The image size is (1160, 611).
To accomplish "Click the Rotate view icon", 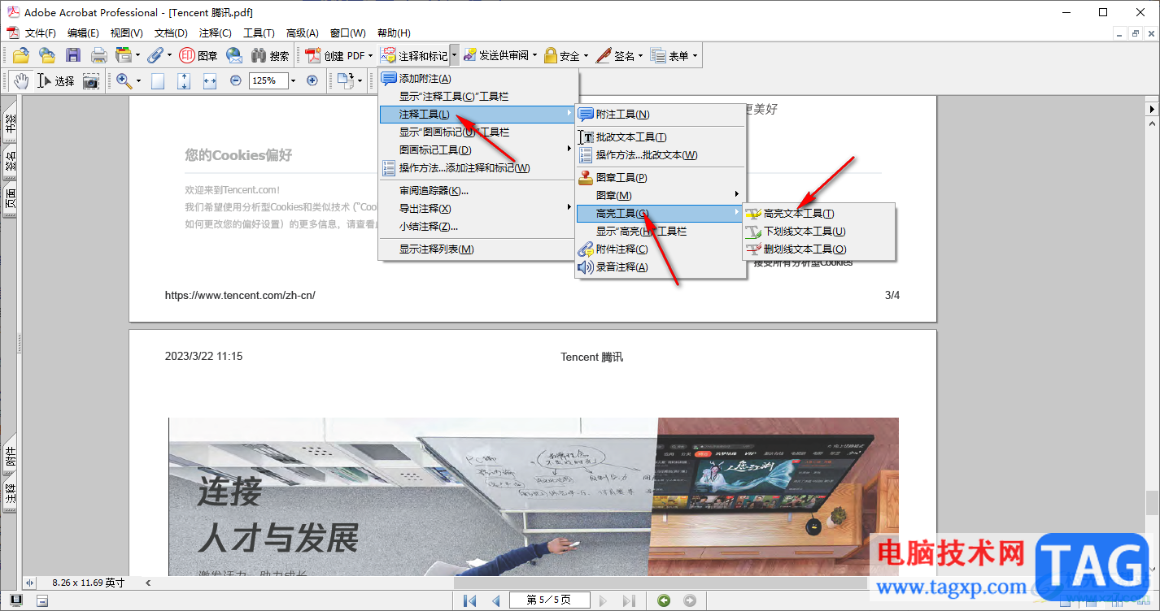I will (x=346, y=80).
